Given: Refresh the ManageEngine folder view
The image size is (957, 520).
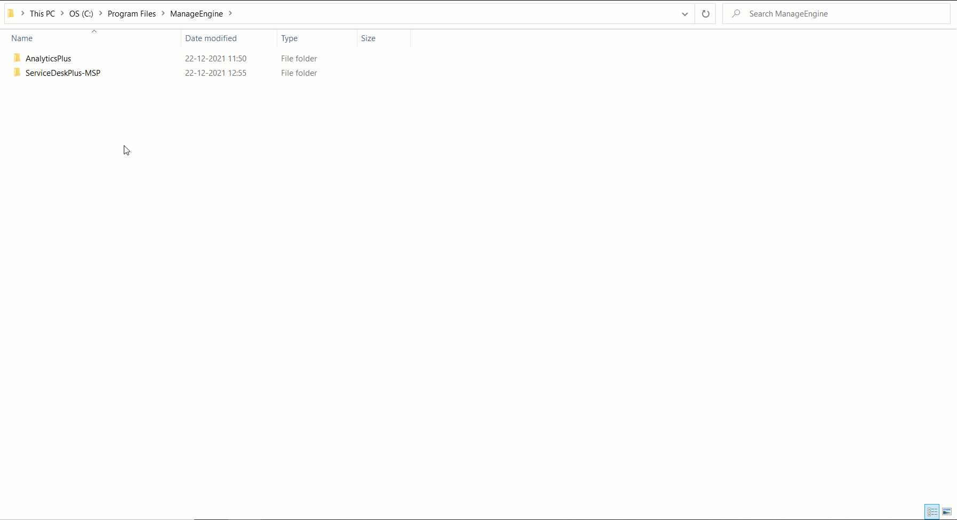Looking at the screenshot, I should pyautogui.click(x=706, y=14).
